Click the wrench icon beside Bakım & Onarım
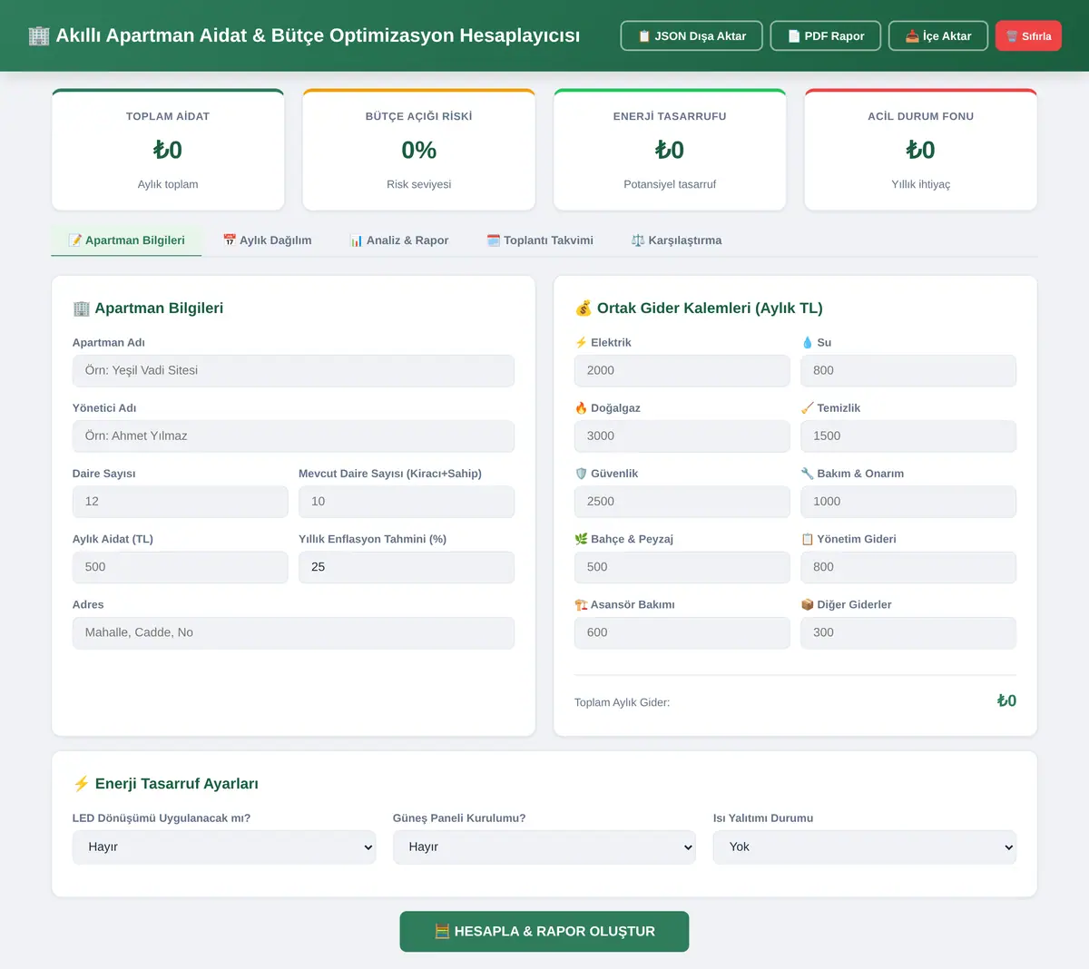Viewport: 1089px width, 969px height. click(808, 473)
